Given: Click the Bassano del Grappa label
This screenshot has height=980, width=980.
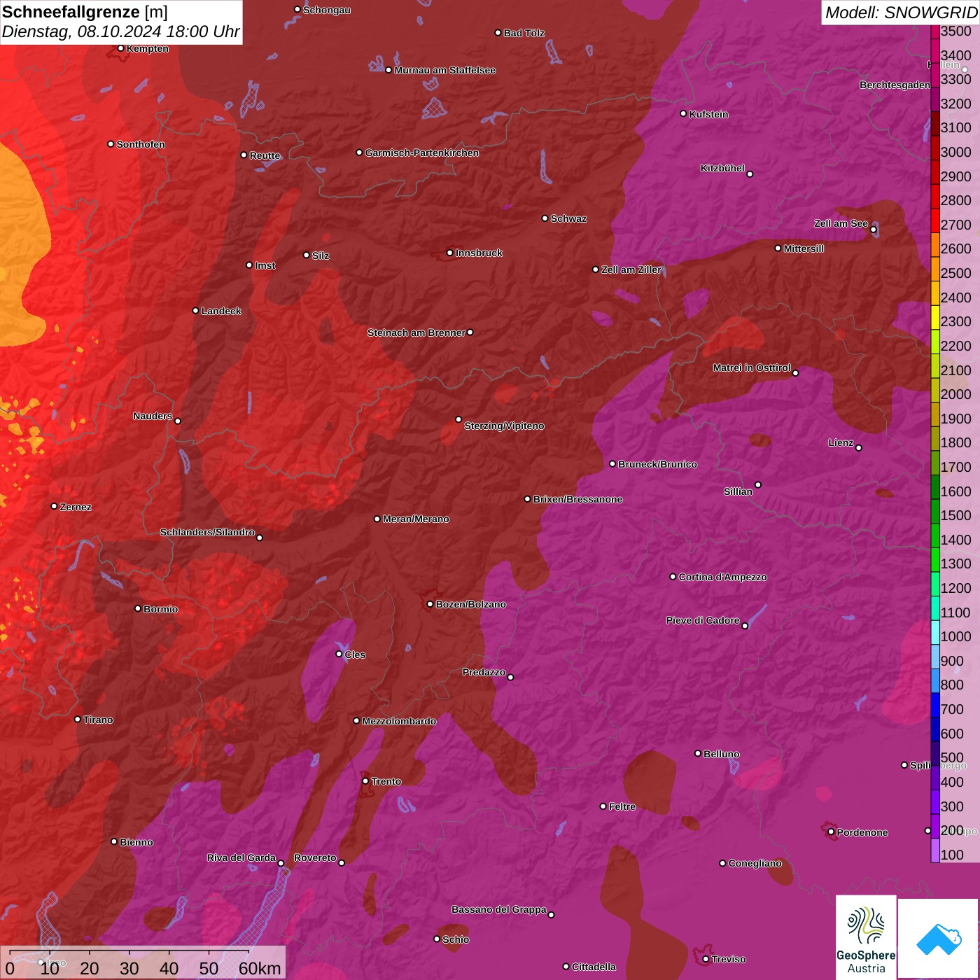Looking at the screenshot, I should [x=499, y=909].
